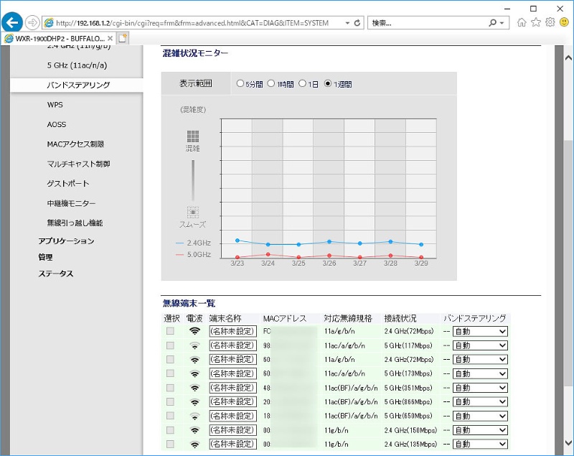Click the browser back arrow button
This screenshot has height=456, width=574.
click(13, 22)
